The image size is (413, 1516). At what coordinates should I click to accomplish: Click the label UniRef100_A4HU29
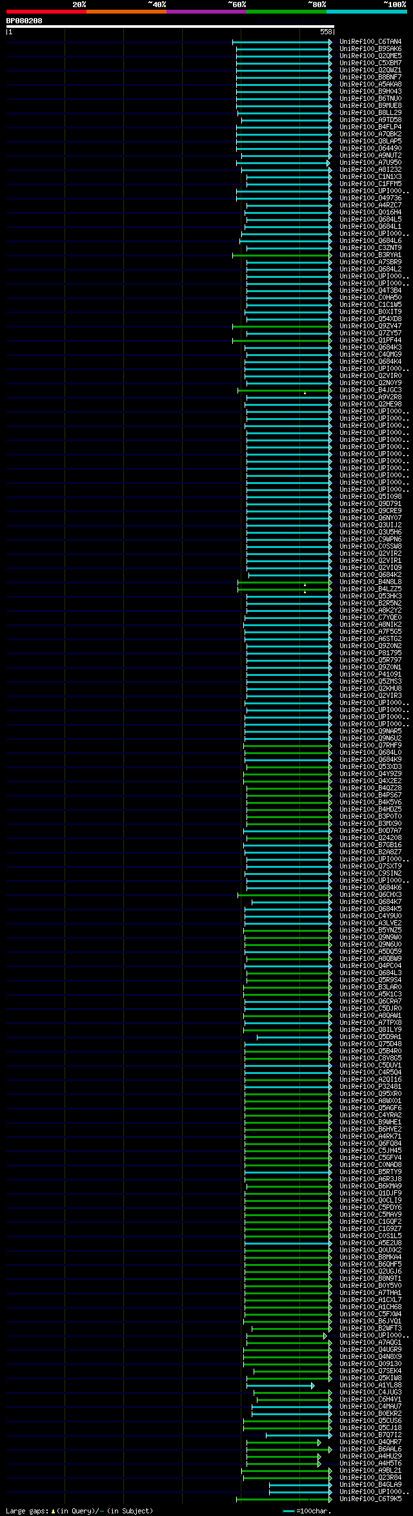pyautogui.click(x=370, y=1456)
